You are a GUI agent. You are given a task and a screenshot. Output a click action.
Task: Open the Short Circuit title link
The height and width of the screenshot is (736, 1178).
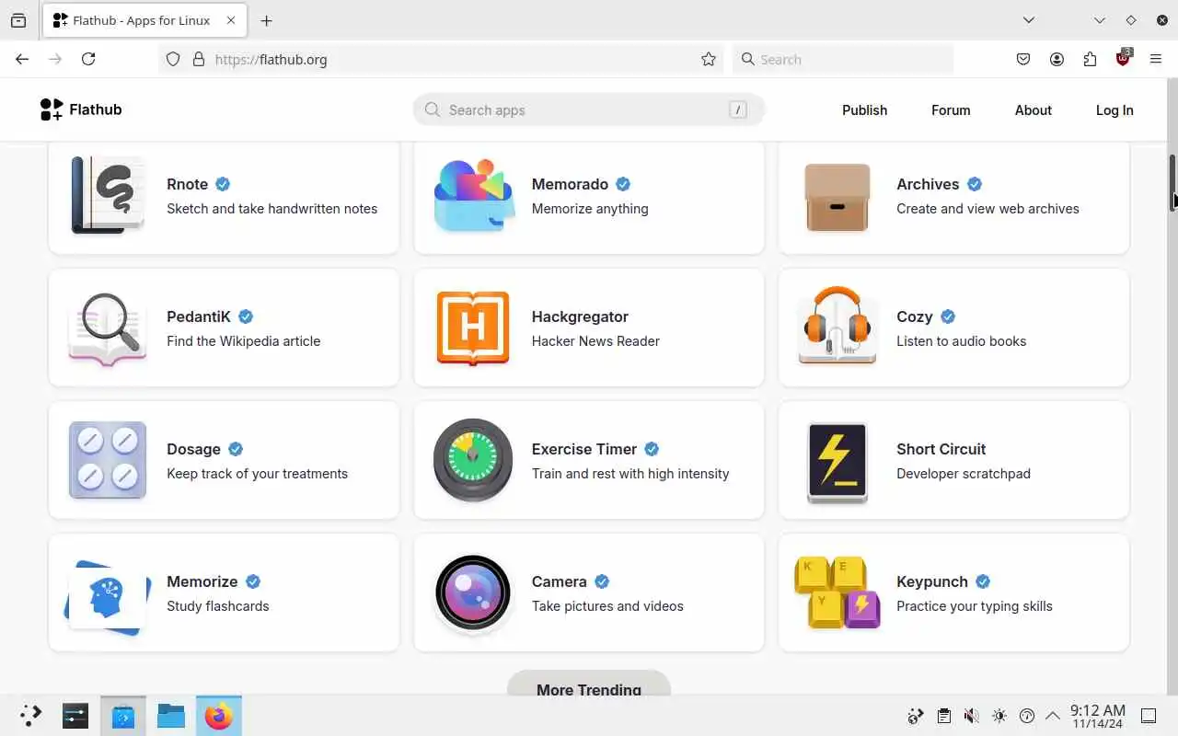tap(941, 449)
